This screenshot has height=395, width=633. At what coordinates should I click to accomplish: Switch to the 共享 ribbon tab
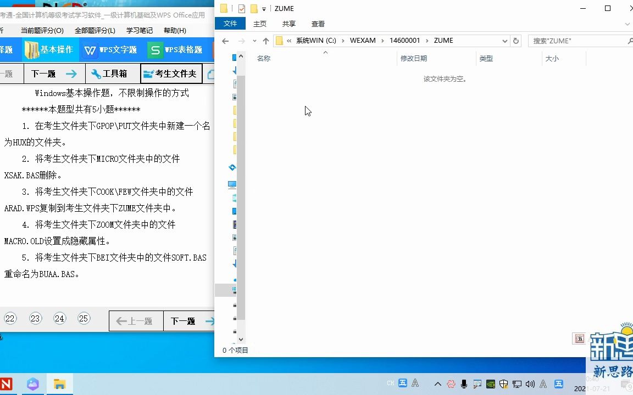288,24
